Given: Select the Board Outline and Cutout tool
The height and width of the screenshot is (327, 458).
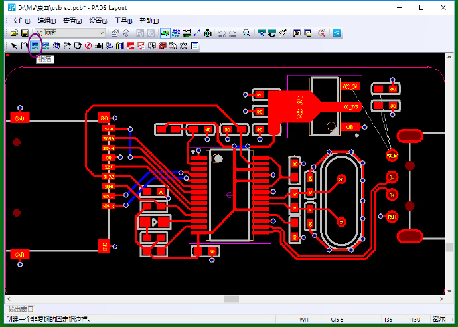Looking at the screenshot, I should point(78,46).
